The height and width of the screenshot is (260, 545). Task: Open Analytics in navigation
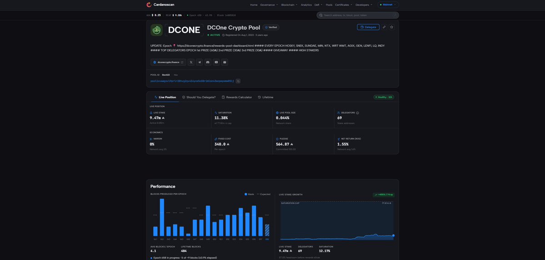pyautogui.click(x=306, y=5)
